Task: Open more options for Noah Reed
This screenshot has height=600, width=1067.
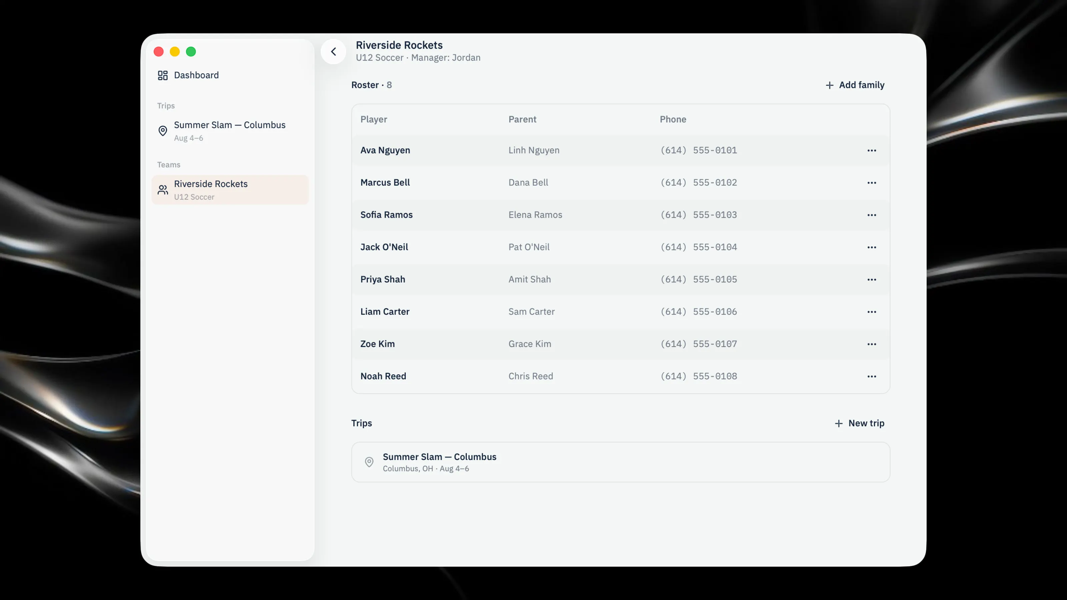Action: [x=872, y=376]
